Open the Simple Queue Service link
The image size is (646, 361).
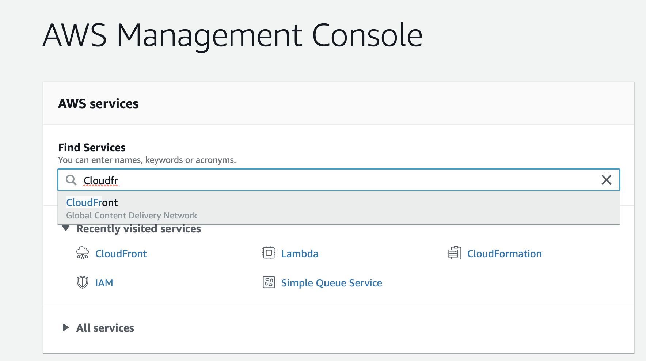pos(331,283)
